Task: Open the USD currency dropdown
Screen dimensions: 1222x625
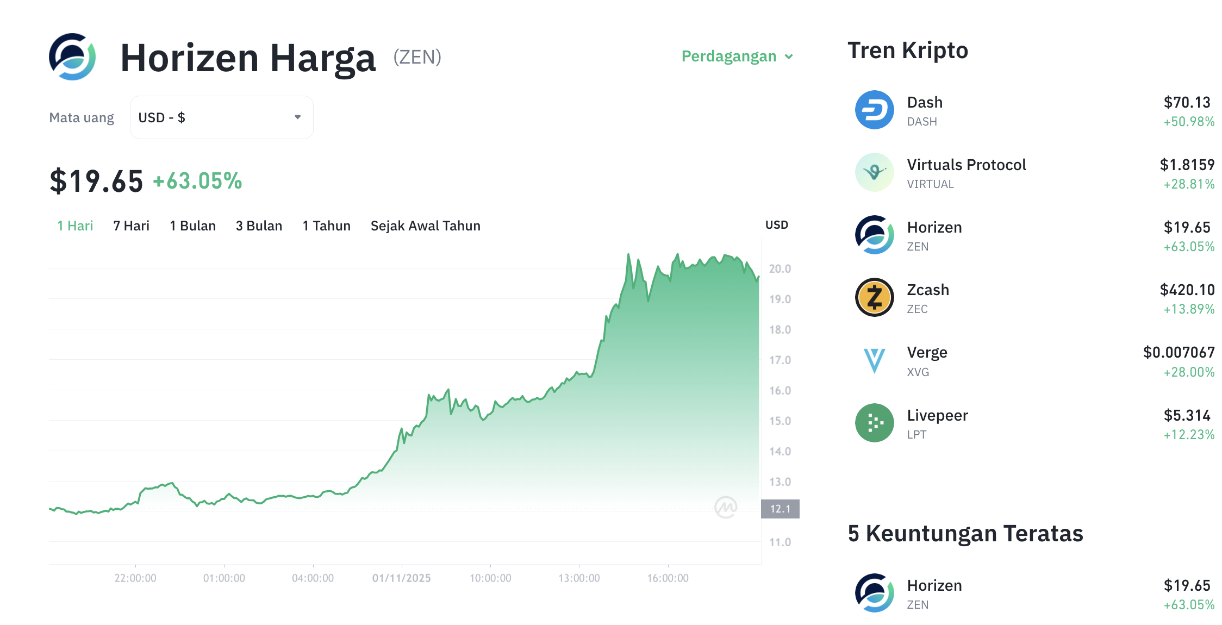Action: [221, 117]
